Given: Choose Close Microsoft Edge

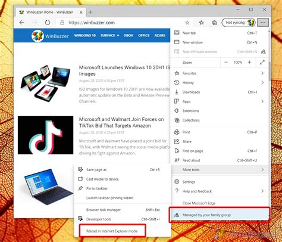Looking at the screenshot, I should pyautogui.click(x=220, y=203).
